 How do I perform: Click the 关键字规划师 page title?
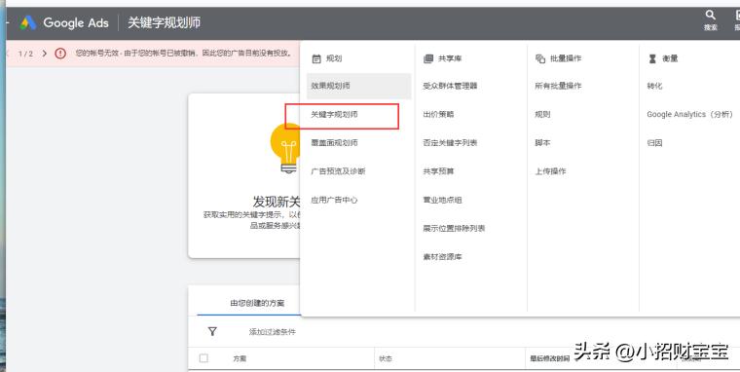point(165,22)
